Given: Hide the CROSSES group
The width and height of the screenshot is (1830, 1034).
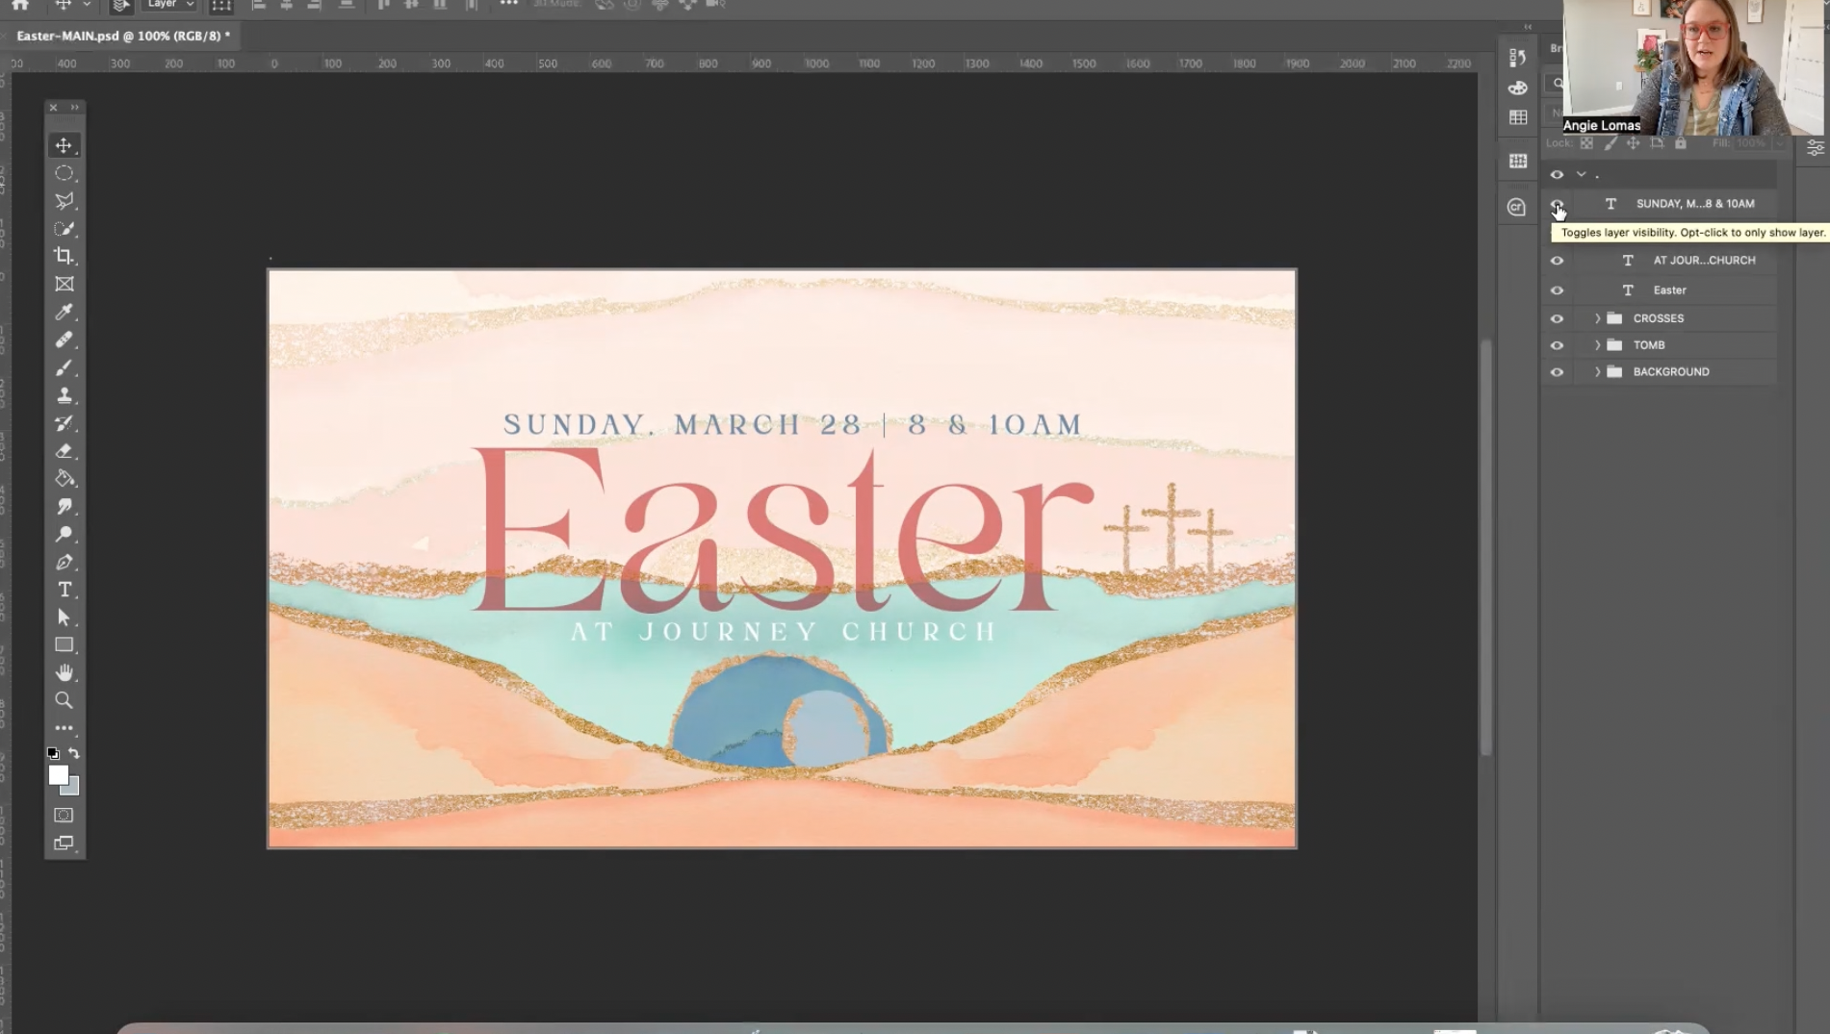Looking at the screenshot, I should [x=1558, y=318].
